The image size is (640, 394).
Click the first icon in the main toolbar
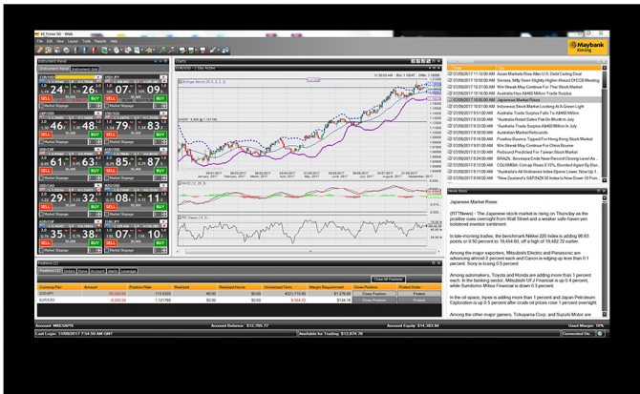39,49
